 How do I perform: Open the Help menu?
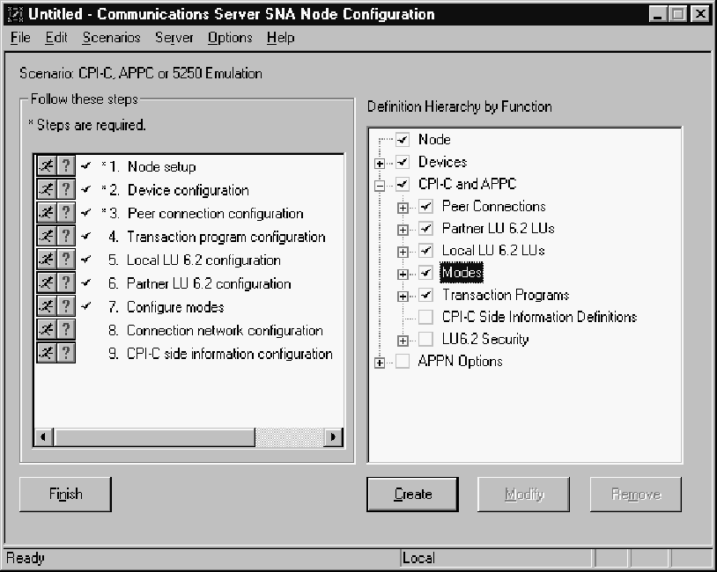click(281, 38)
